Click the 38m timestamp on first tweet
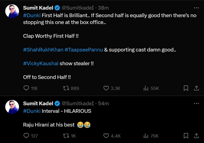 [x=104, y=8]
